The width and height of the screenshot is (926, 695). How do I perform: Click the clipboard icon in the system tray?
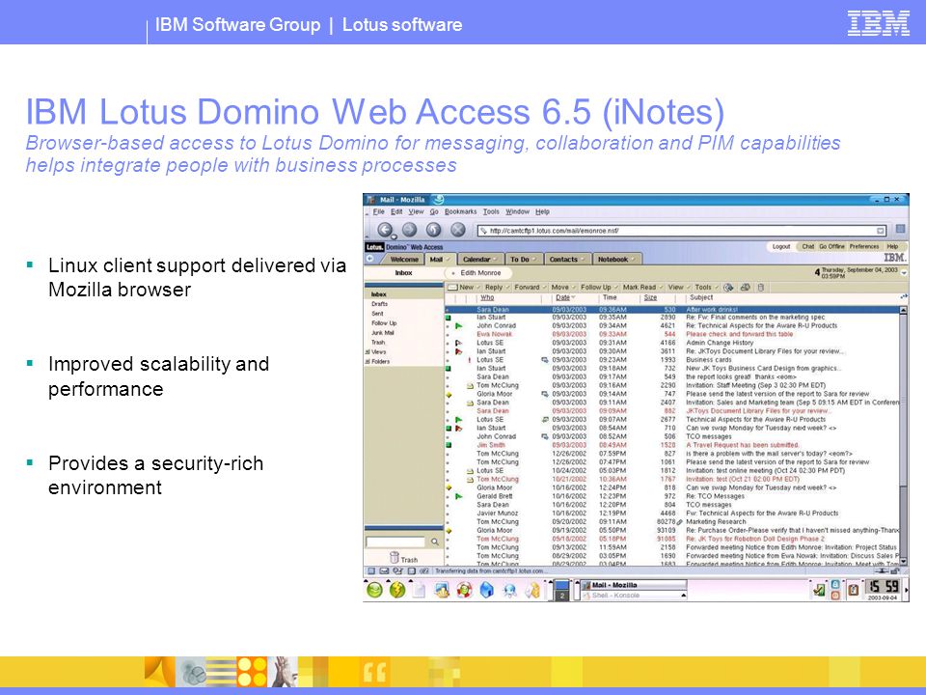(x=854, y=589)
